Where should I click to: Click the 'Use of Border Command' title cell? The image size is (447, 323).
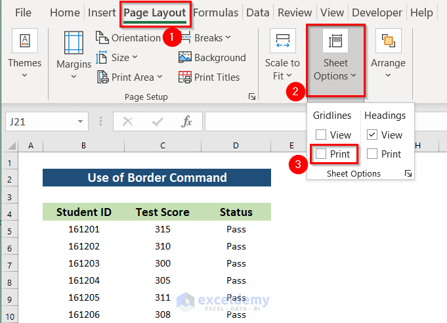(x=157, y=178)
